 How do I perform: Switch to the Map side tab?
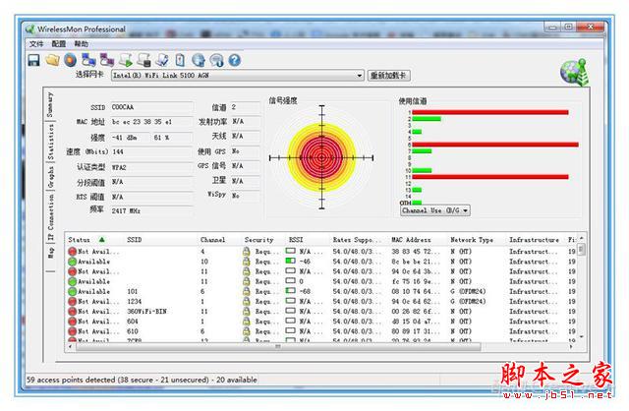pos(50,253)
